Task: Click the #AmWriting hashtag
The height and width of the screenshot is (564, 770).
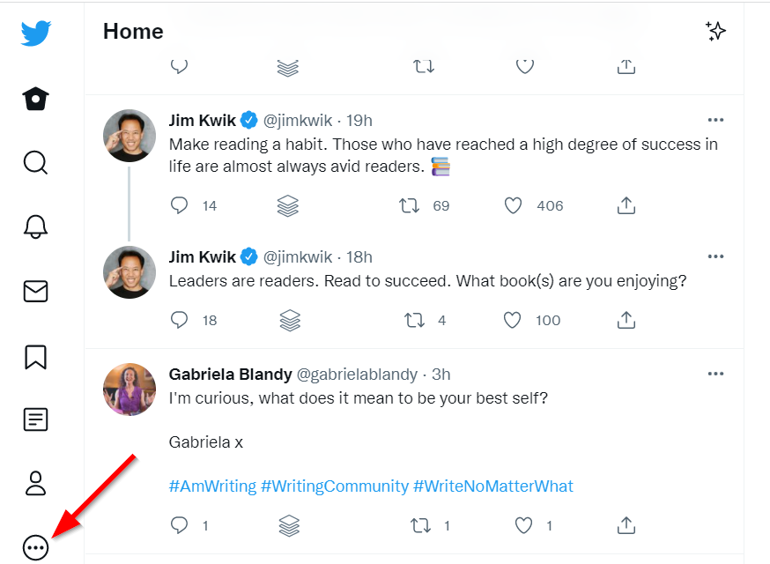Action: click(x=212, y=486)
